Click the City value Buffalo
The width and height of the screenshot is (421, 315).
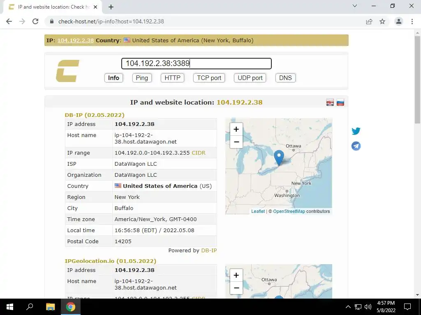(124, 208)
